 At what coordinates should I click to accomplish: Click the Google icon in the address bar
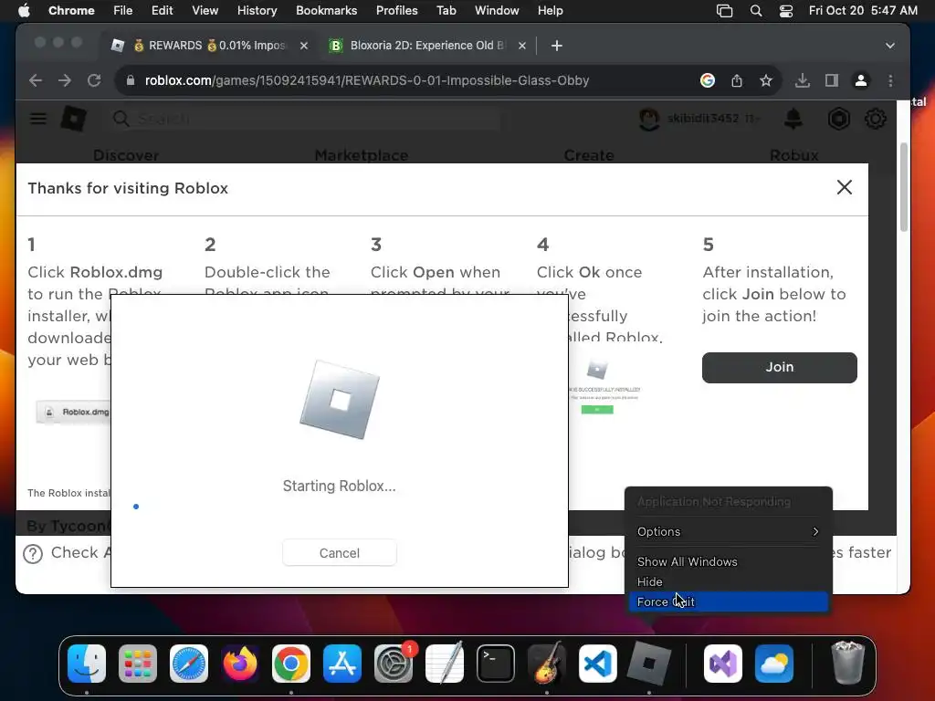pyautogui.click(x=708, y=80)
